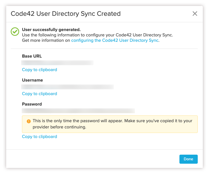Copy the Password to clipboard

(39, 137)
